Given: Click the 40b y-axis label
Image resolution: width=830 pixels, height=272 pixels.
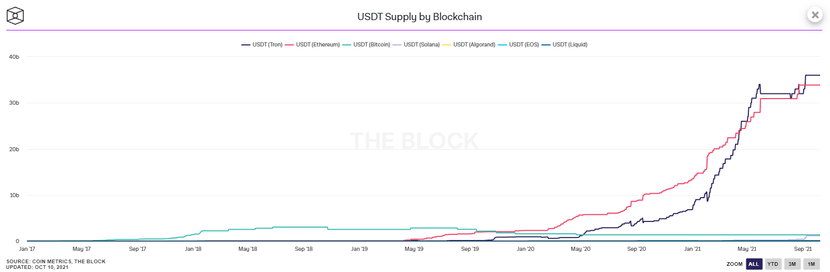Looking at the screenshot, I should [14, 57].
